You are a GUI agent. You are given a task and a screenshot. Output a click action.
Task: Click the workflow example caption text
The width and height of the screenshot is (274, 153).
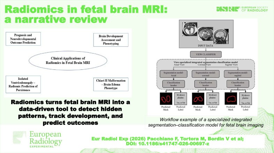click(x=206, y=122)
